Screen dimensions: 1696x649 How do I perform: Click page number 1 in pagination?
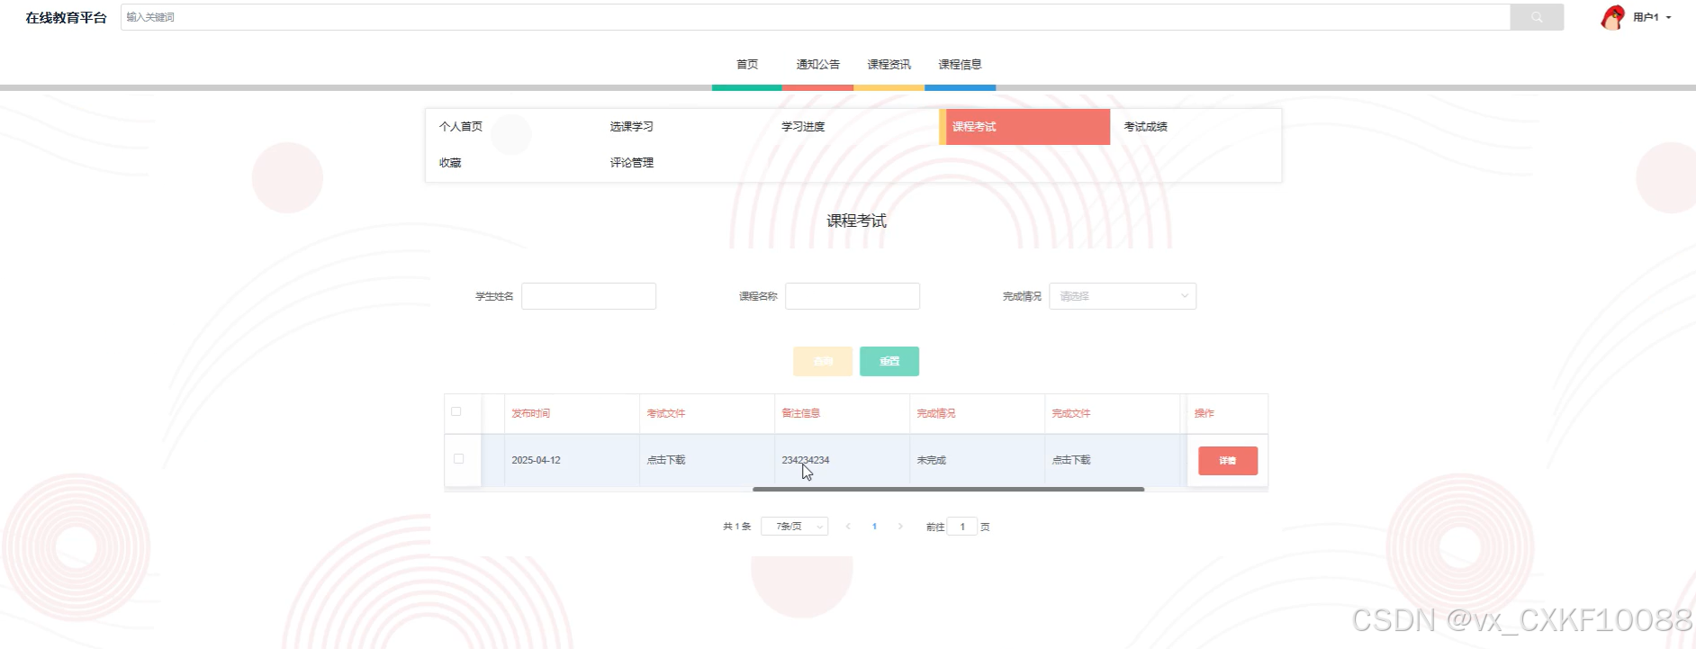click(x=874, y=527)
